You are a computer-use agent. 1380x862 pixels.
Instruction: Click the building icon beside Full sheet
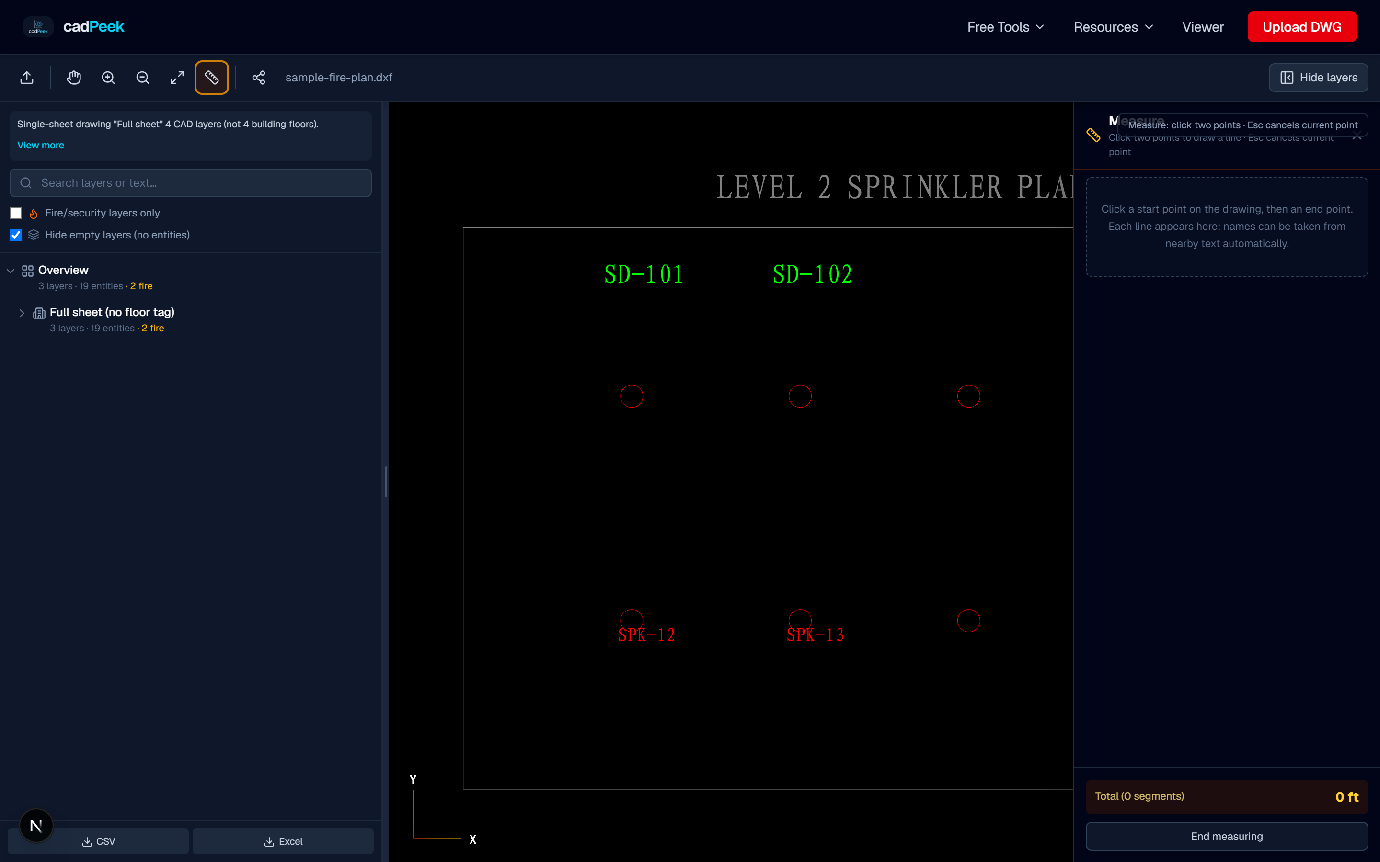click(x=39, y=313)
